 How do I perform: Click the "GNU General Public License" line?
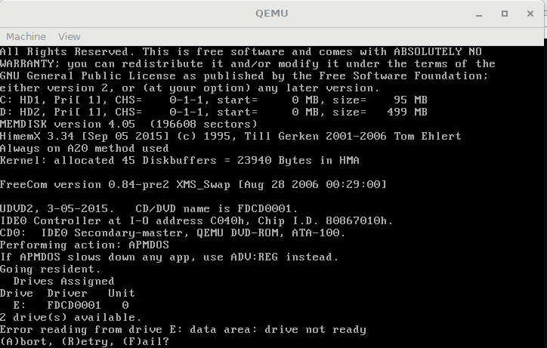coord(244,75)
